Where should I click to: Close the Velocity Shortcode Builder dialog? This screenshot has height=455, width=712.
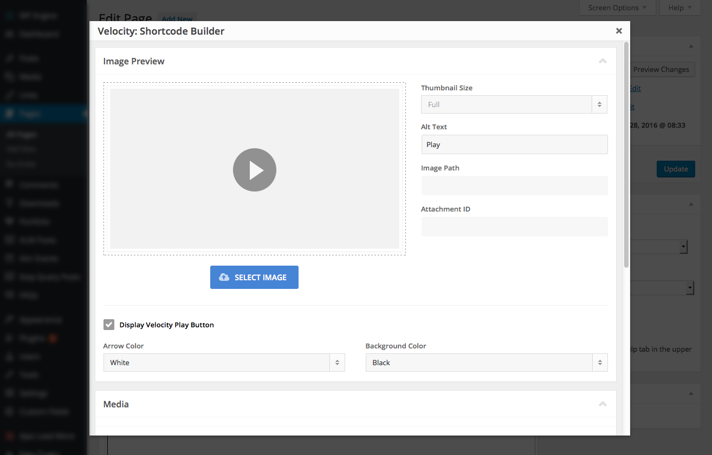619,31
